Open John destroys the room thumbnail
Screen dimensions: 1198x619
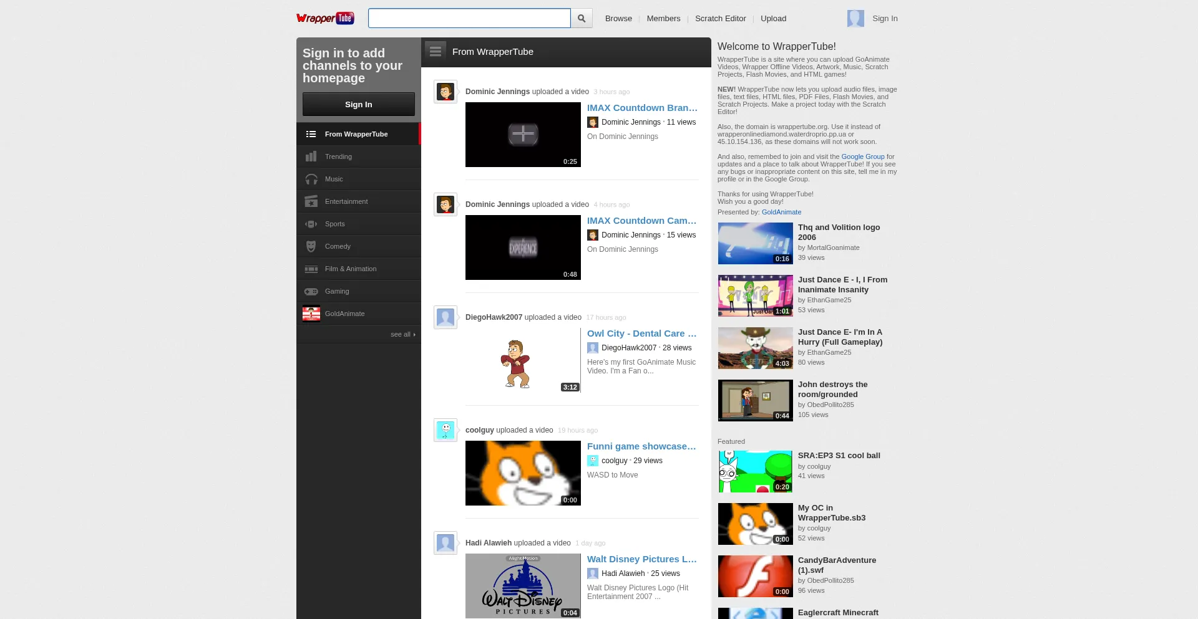[755, 400]
